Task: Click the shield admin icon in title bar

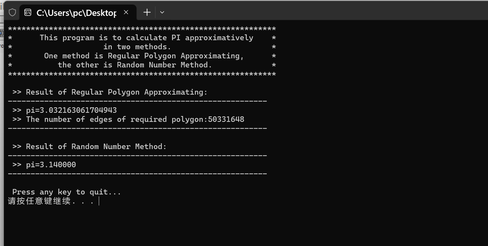Action: (12, 12)
